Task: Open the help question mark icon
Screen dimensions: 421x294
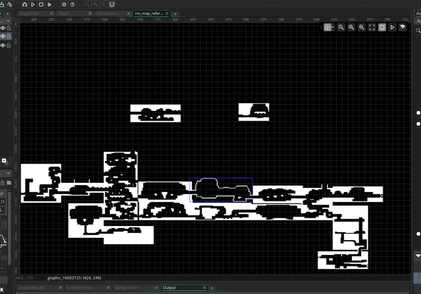Action: pos(72,4)
